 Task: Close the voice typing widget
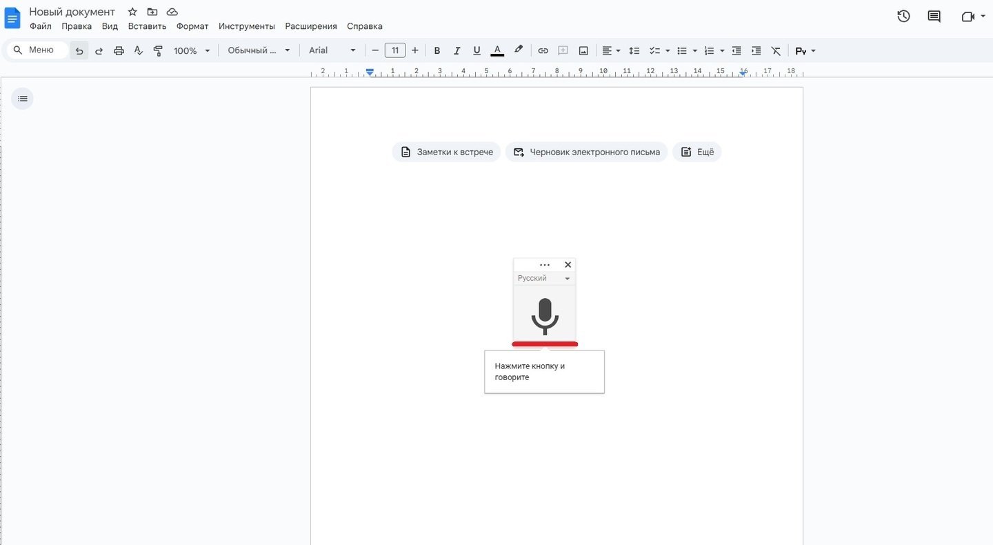coord(568,265)
